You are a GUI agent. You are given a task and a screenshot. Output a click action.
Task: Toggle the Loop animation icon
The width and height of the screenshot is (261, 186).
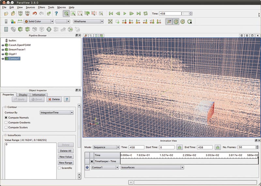click(146, 13)
